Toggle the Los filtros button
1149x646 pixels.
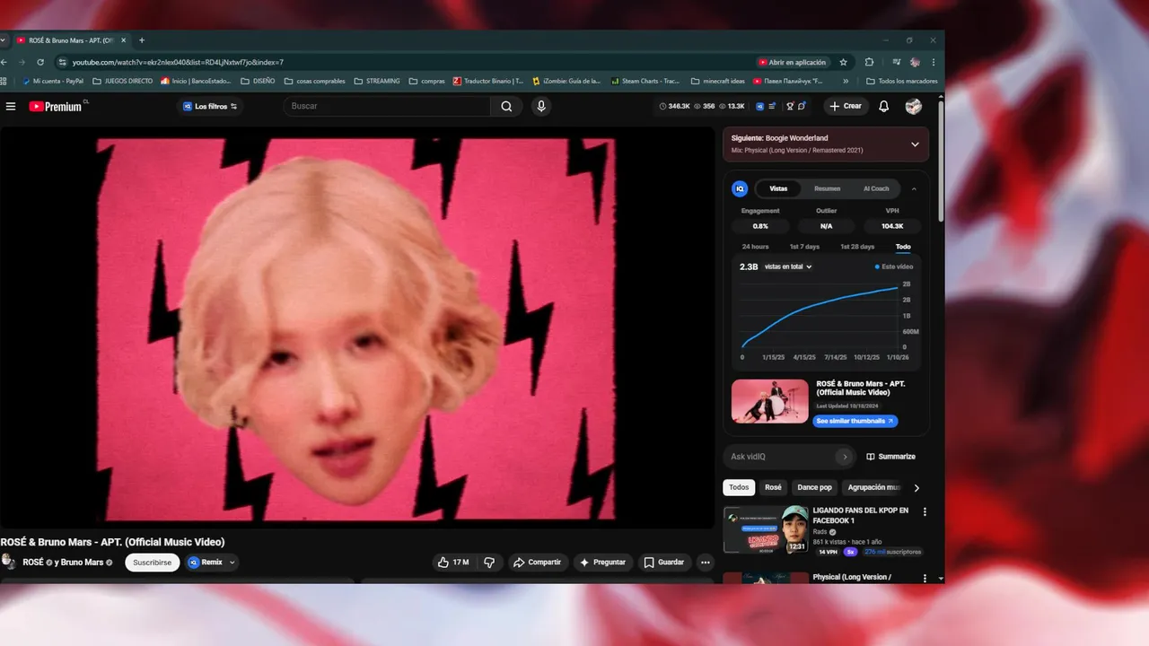click(210, 106)
